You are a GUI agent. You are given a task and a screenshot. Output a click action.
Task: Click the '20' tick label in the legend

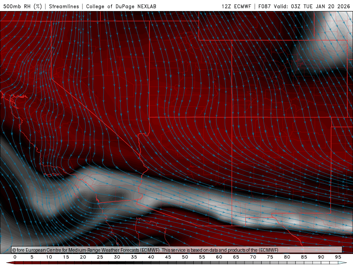tap(83, 257)
